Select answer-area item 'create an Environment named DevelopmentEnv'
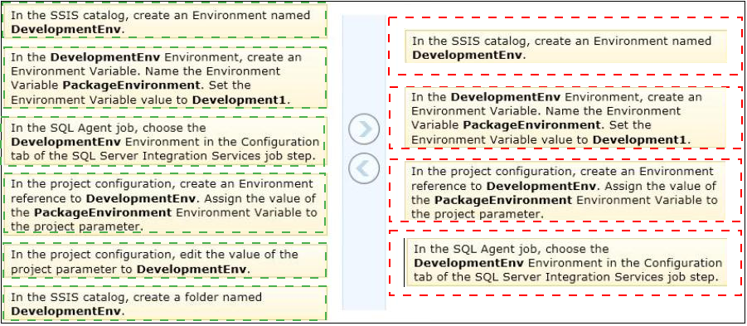The image size is (747, 326). tap(566, 46)
